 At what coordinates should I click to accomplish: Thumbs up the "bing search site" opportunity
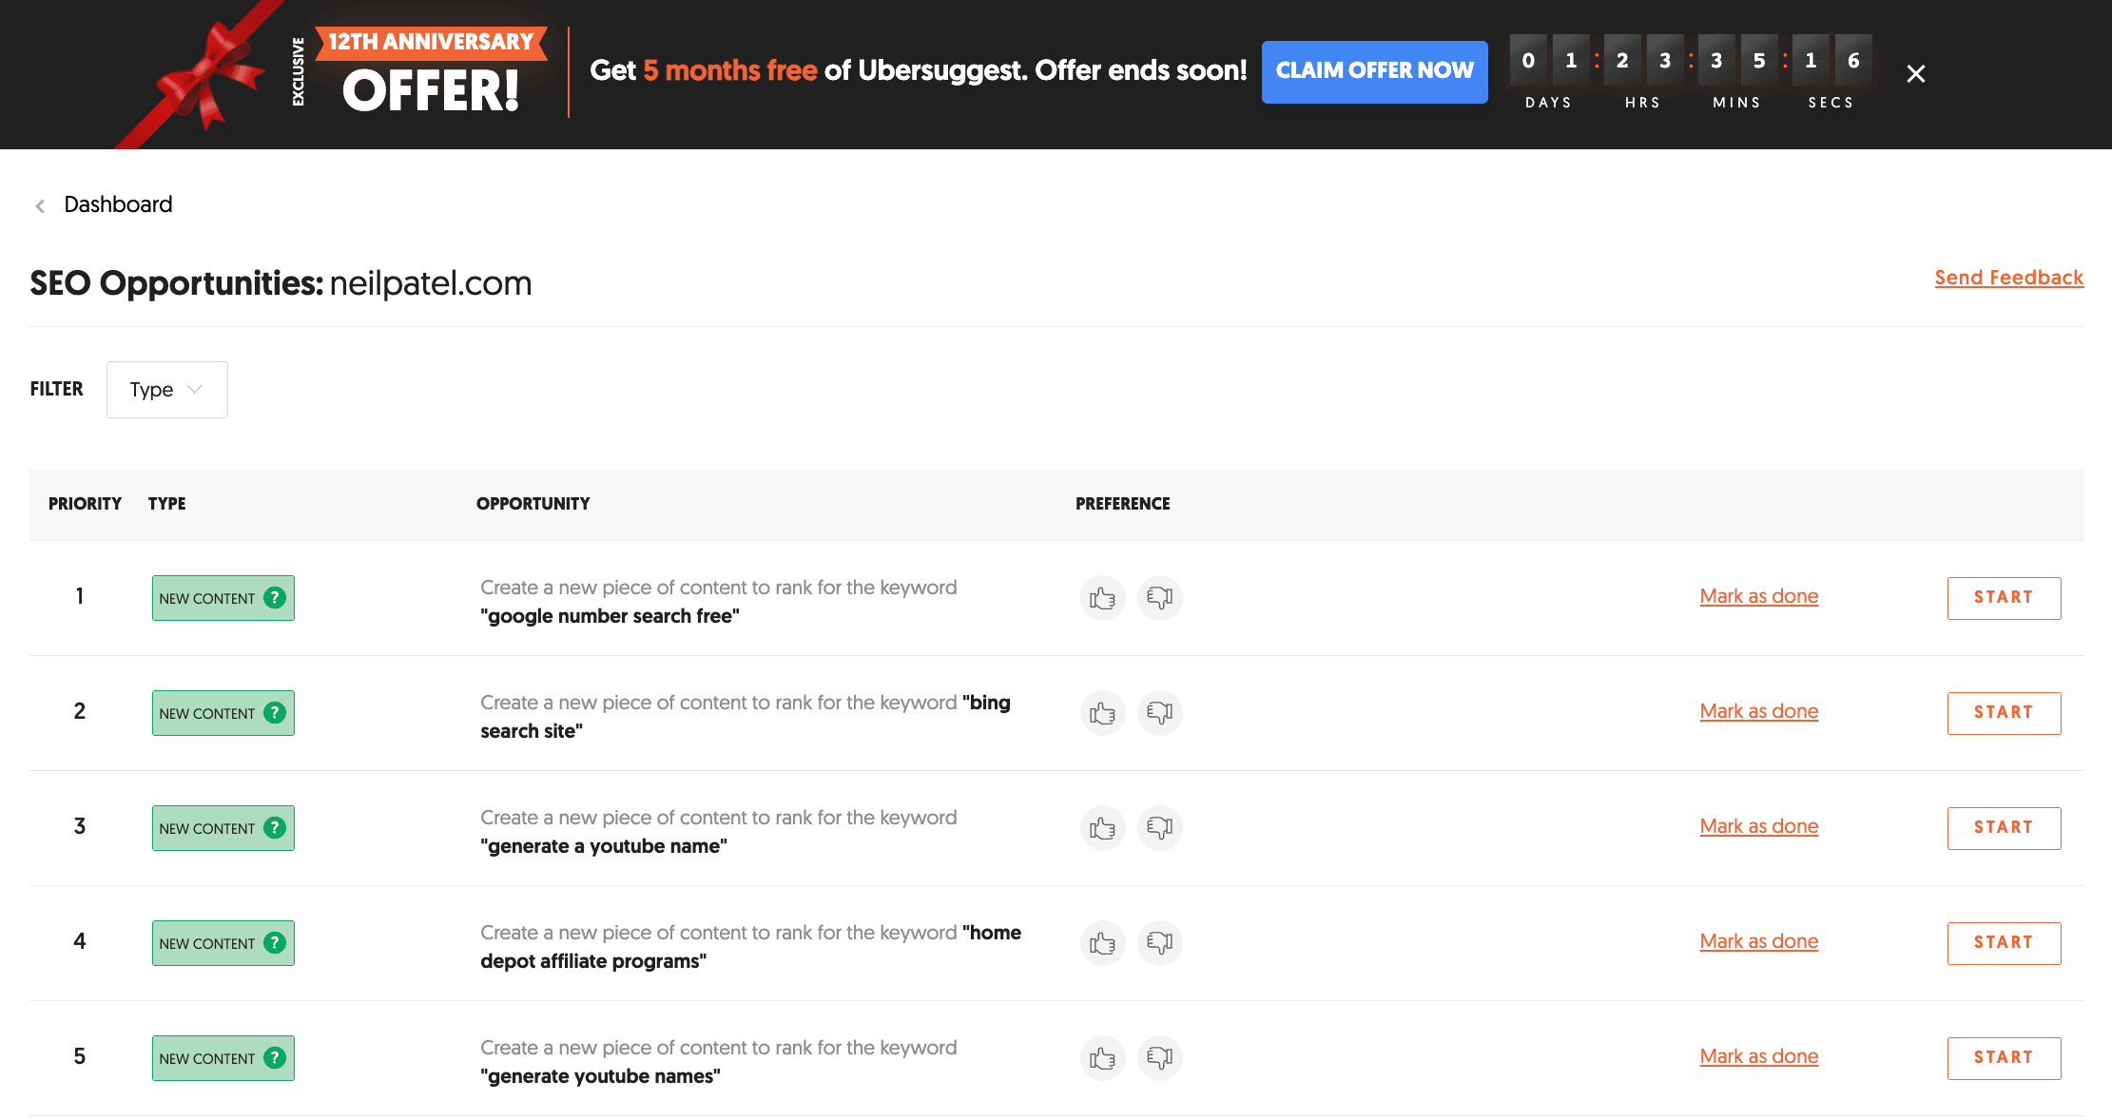[x=1102, y=713]
